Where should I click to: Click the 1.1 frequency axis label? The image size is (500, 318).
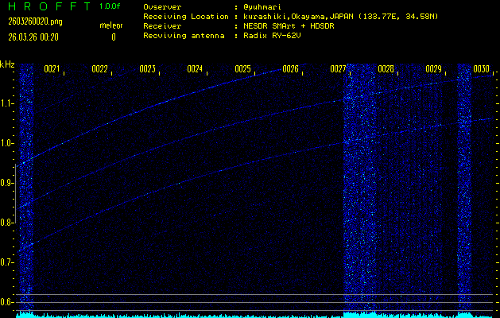tap(7, 103)
